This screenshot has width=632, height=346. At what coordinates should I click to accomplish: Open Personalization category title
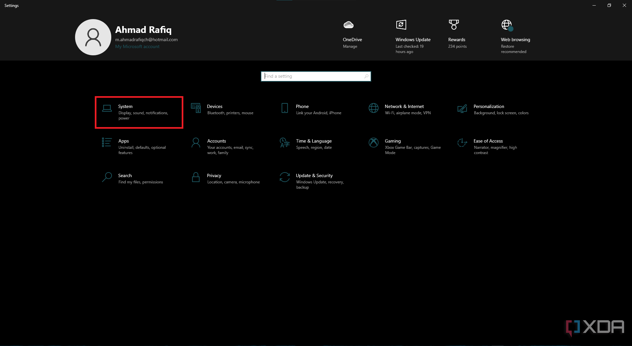click(x=489, y=106)
